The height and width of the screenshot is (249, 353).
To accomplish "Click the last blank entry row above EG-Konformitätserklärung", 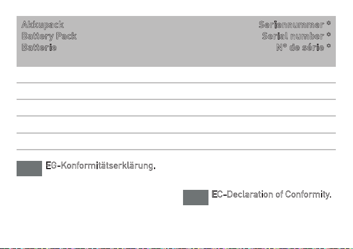I will point(176,141).
